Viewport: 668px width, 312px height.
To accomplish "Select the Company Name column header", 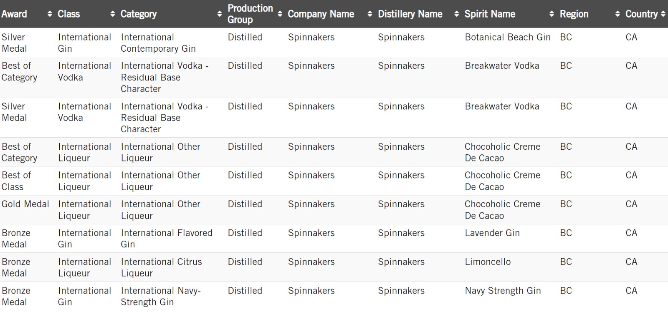I will click(x=321, y=14).
